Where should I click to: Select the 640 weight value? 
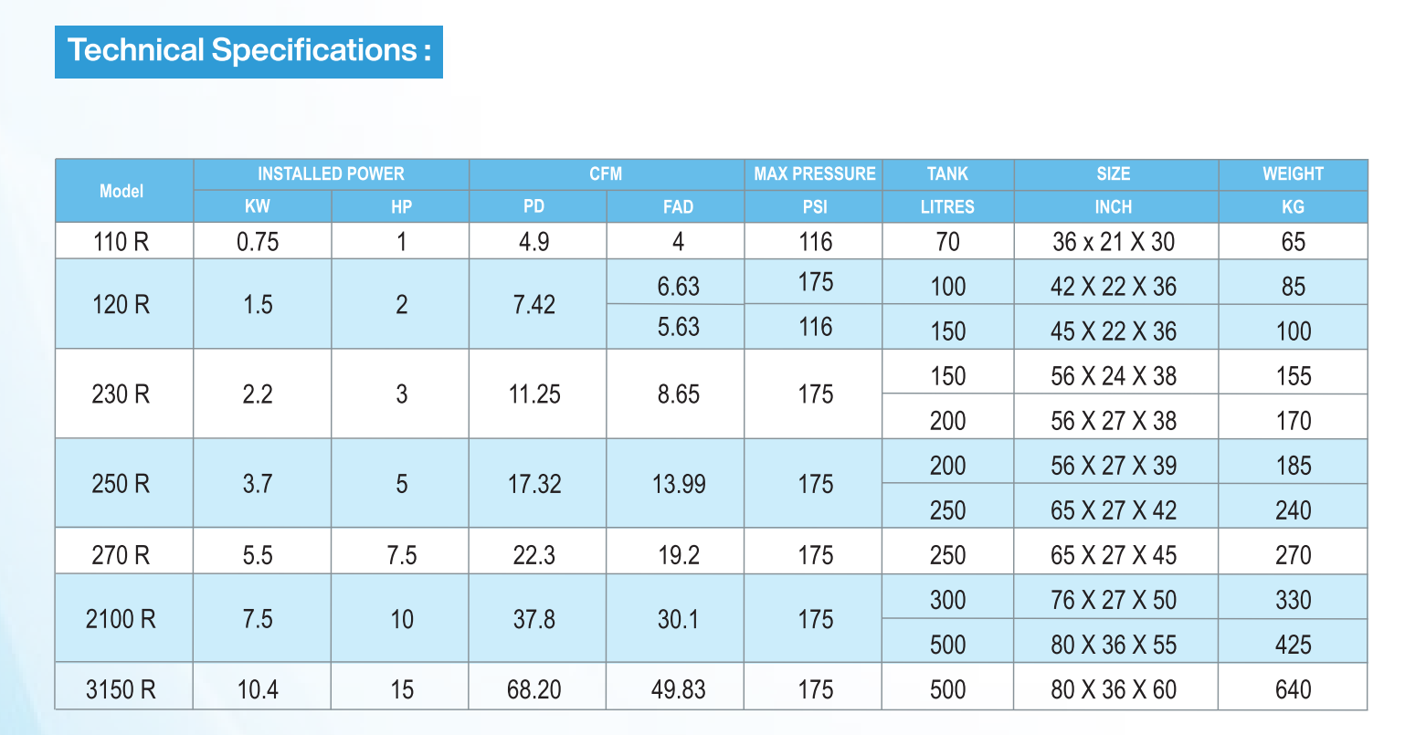click(1293, 689)
